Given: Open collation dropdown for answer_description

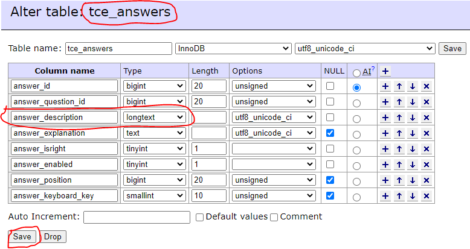Looking at the screenshot, I should 274,118.
